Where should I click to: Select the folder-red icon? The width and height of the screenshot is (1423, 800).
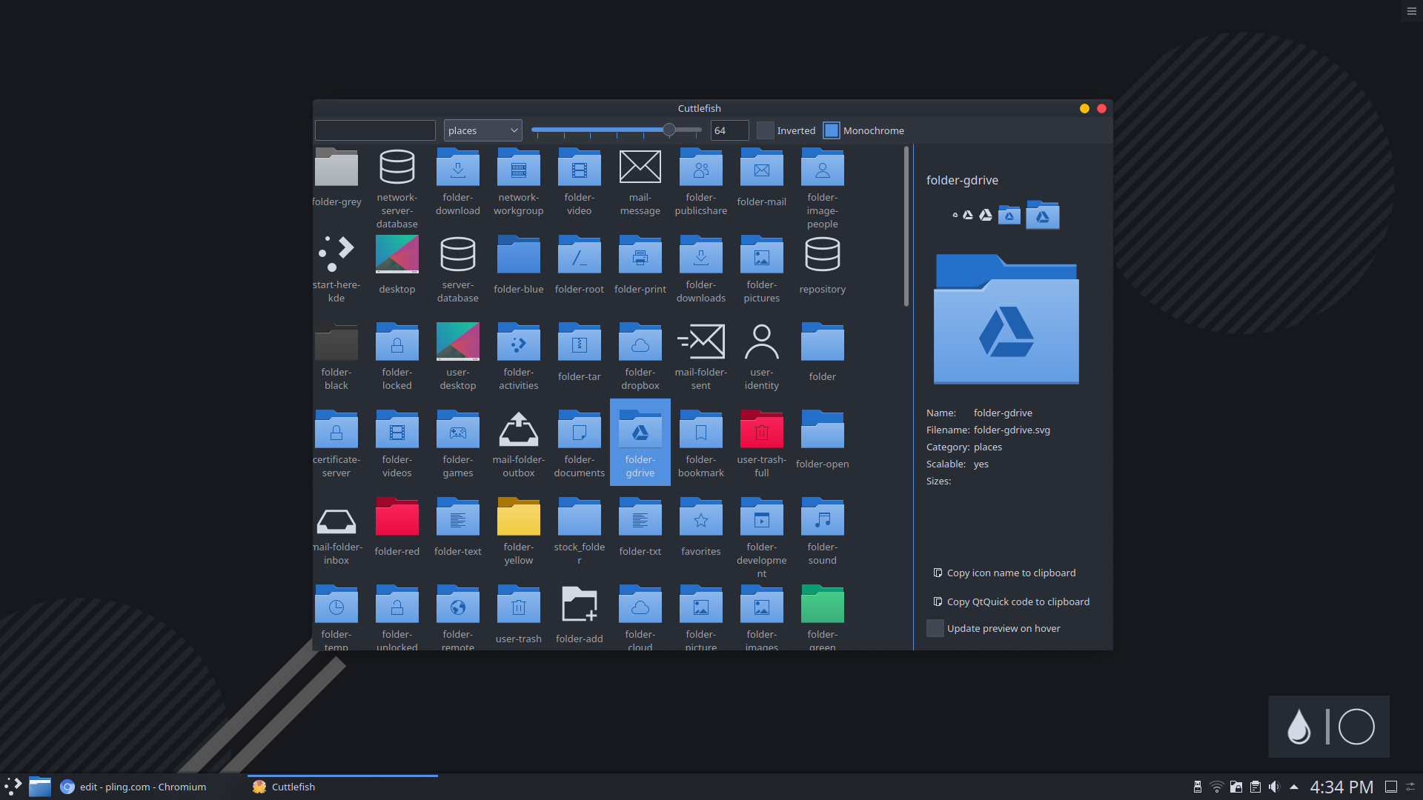[397, 516]
